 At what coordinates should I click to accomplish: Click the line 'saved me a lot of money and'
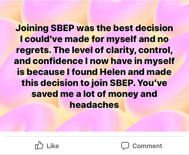tap(94, 94)
